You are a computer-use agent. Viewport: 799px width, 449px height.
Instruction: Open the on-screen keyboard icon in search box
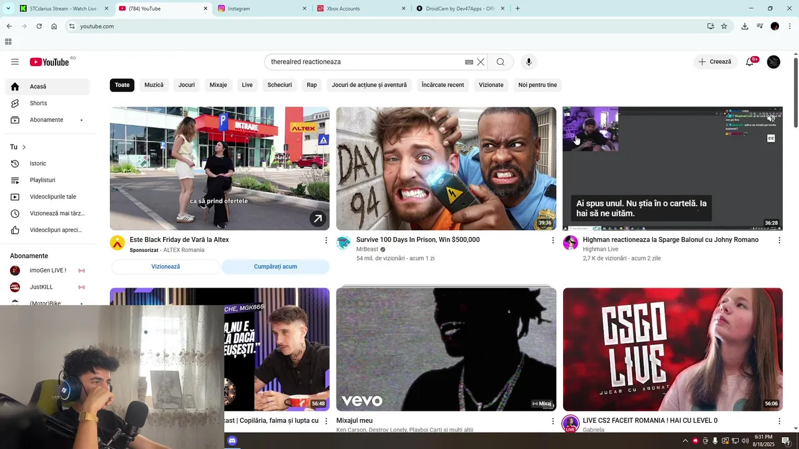pos(469,62)
